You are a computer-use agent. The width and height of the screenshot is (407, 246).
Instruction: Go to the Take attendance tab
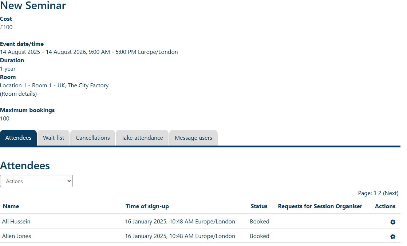click(x=142, y=138)
